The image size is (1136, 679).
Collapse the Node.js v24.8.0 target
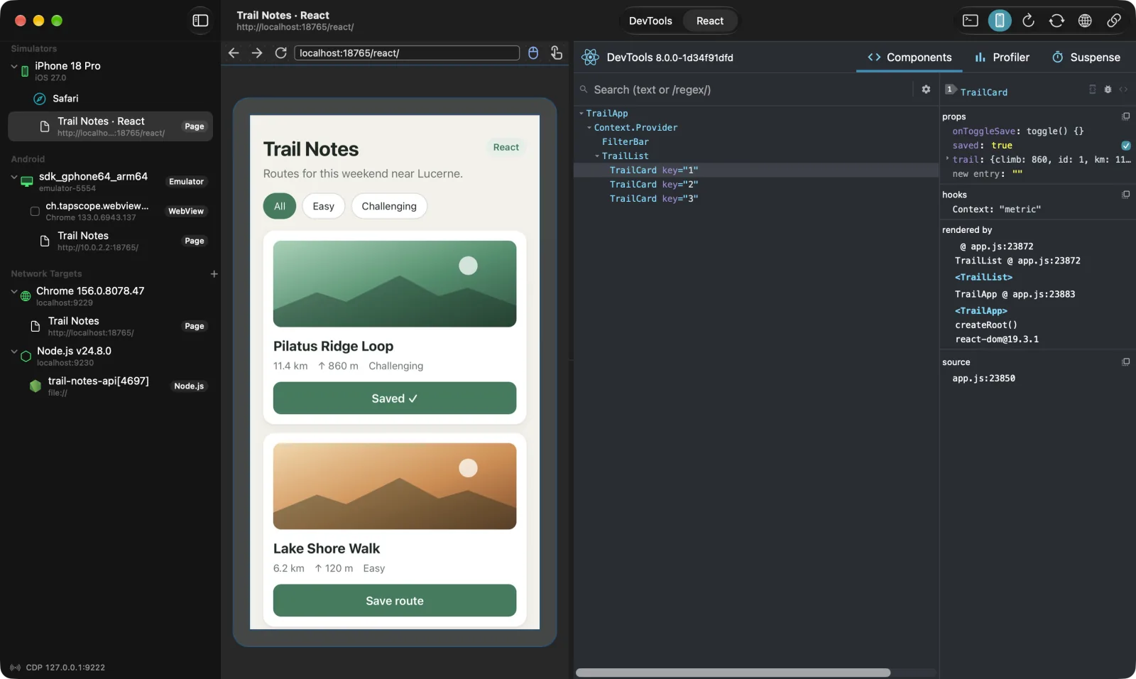(14, 351)
